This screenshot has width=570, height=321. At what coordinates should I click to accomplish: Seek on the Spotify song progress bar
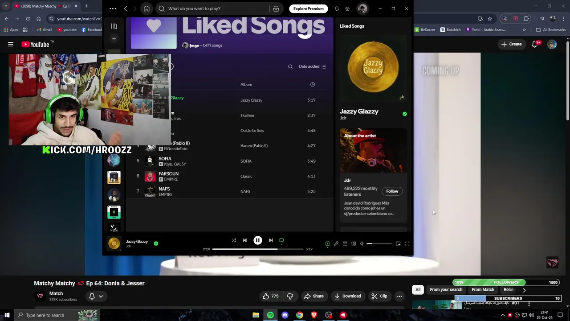[x=258, y=249]
